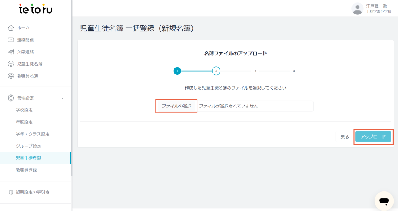The width and height of the screenshot is (398, 211).
Task: Click step 4 in progress indicator
Action: tap(294, 71)
